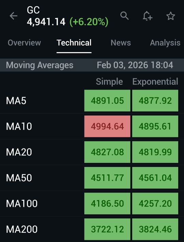Screen dimensions: 184x242
Task: Switch to the Overview tab
Action: [x=25, y=43]
